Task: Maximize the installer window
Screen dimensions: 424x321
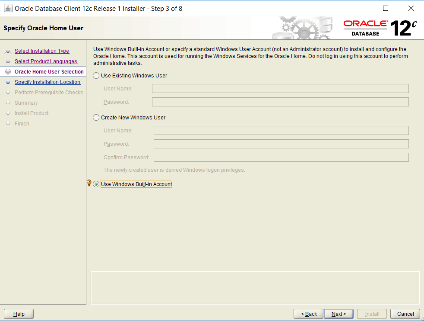Action: [x=386, y=8]
